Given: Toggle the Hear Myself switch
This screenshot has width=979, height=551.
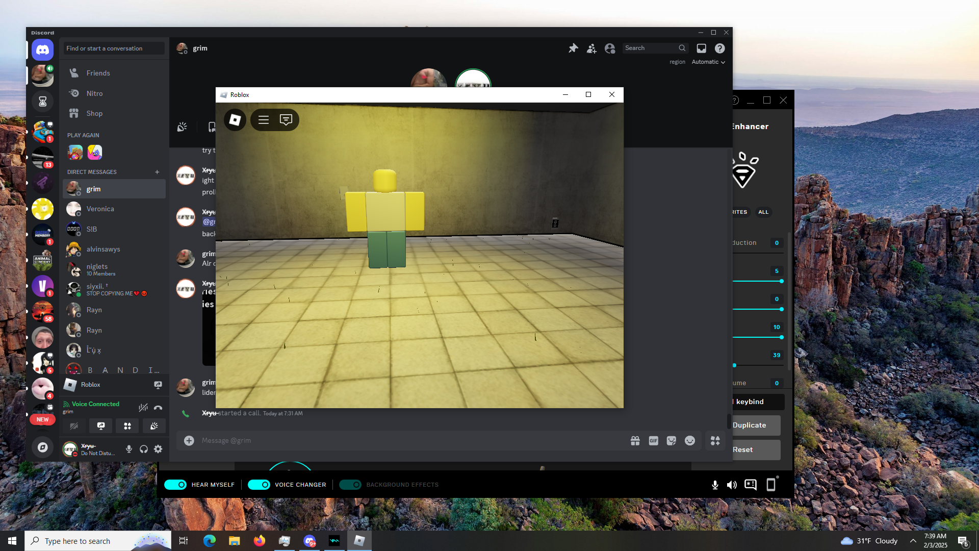Looking at the screenshot, I should click(x=176, y=485).
